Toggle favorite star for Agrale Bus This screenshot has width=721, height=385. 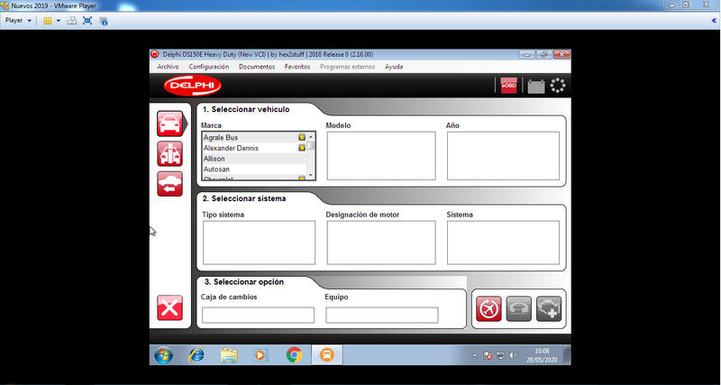tap(302, 137)
